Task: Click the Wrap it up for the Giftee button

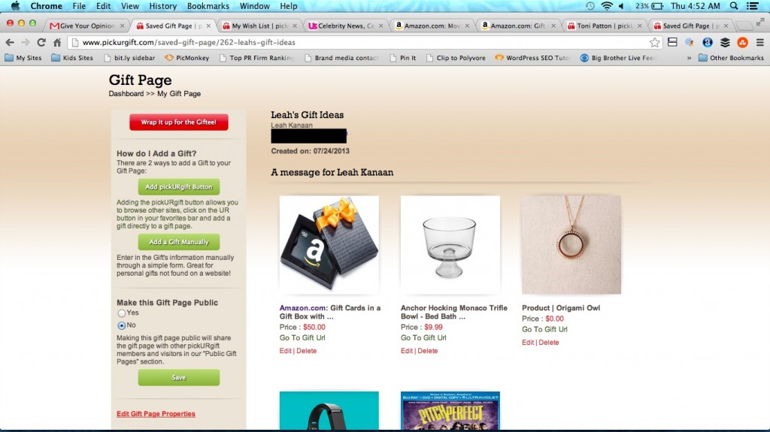Action: (179, 122)
